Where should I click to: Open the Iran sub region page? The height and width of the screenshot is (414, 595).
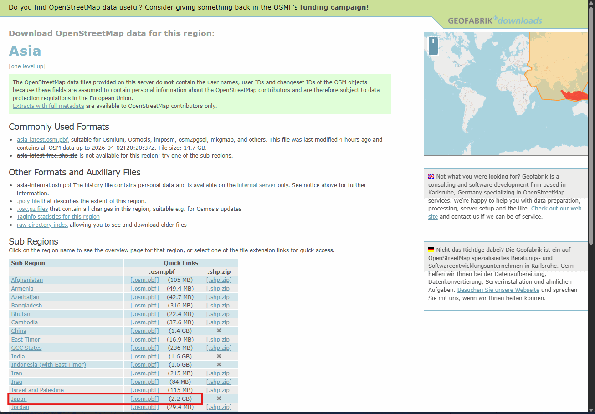coord(16,373)
